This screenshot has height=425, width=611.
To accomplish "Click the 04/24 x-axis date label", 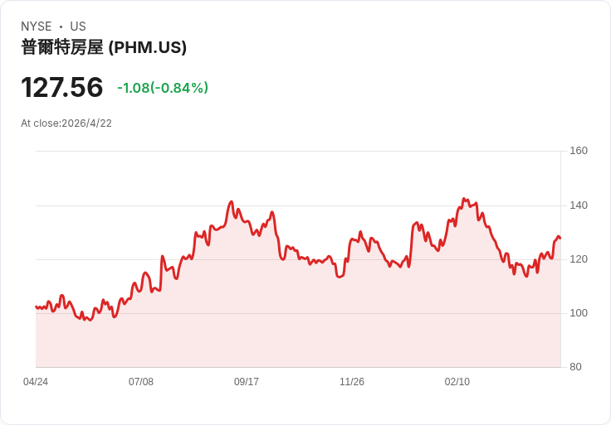I will coord(36,382).
